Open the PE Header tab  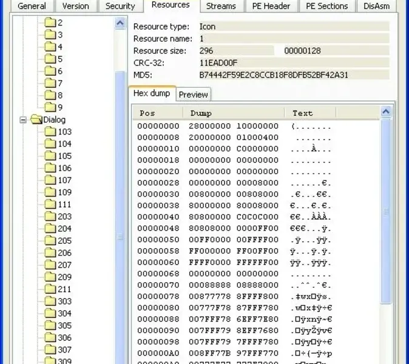tap(271, 6)
